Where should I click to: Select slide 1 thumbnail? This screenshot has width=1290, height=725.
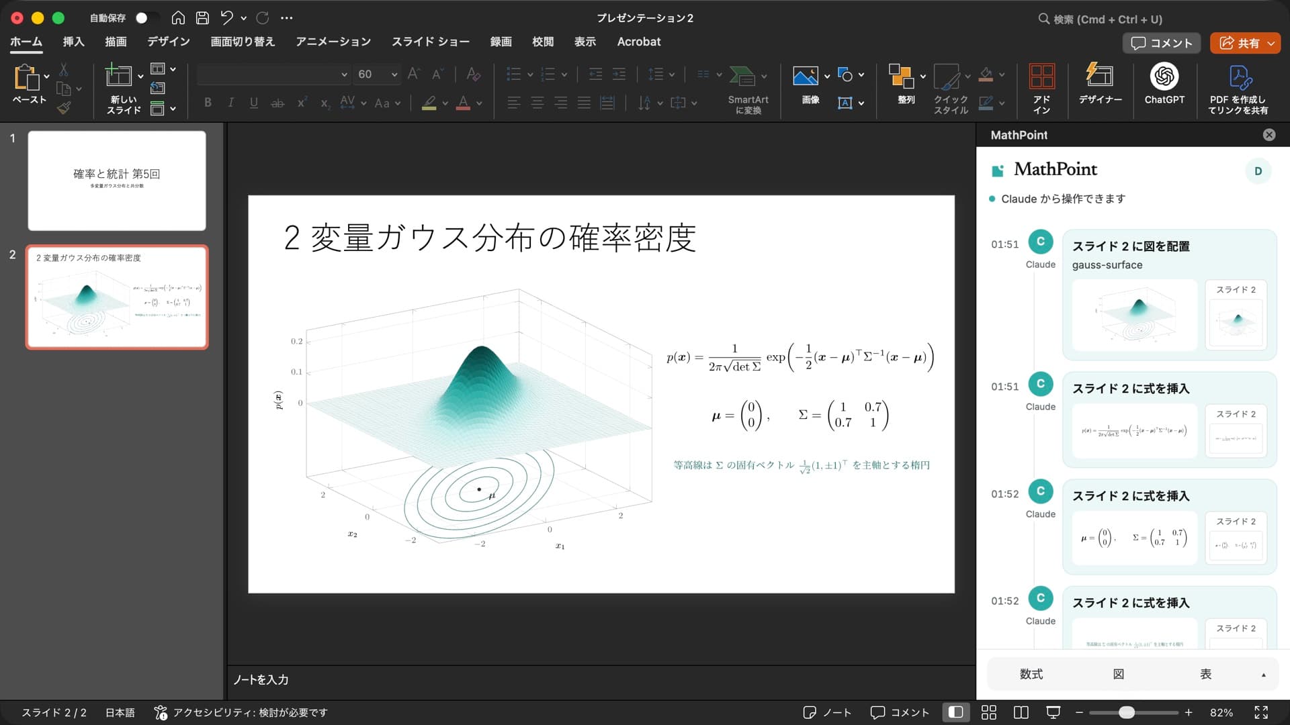tap(117, 181)
